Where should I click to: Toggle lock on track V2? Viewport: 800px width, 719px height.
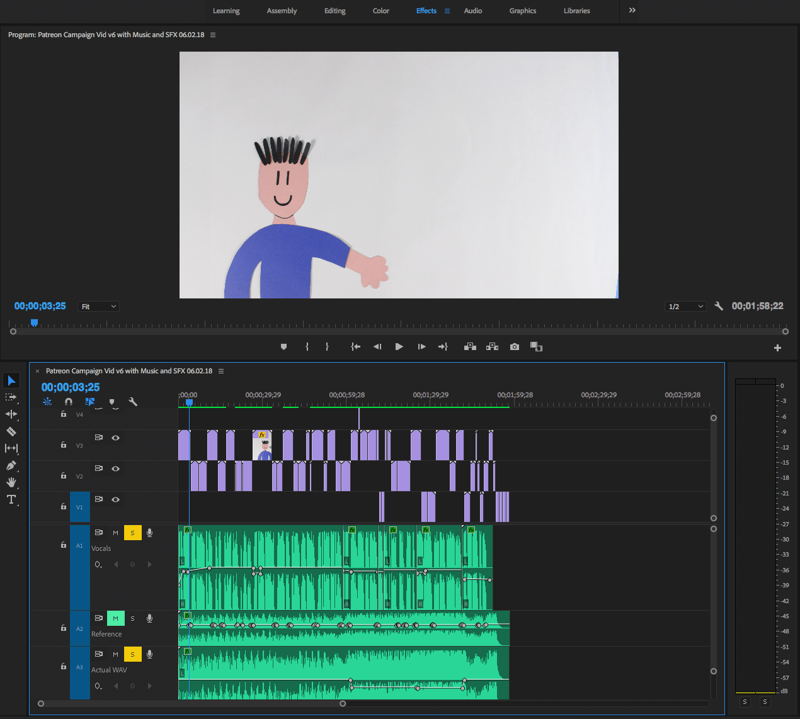coord(64,475)
